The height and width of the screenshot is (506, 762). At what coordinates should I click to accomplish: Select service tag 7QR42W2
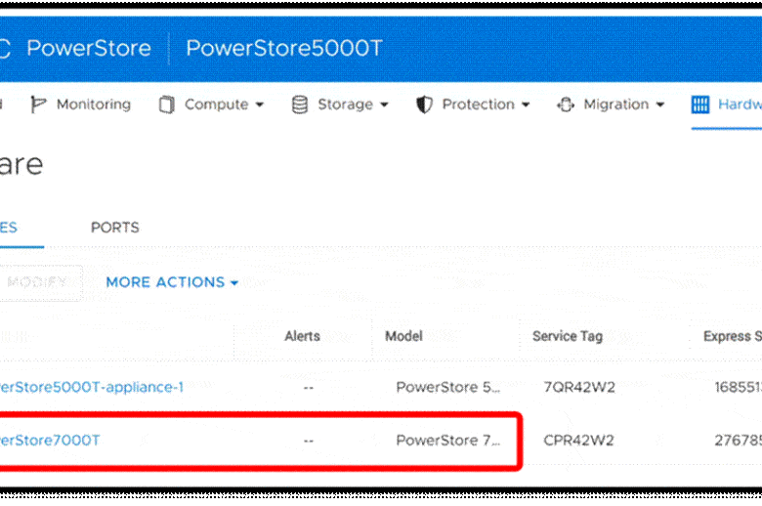pos(579,388)
